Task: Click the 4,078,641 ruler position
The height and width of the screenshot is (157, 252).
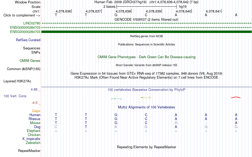Action: (x=214, y=11)
